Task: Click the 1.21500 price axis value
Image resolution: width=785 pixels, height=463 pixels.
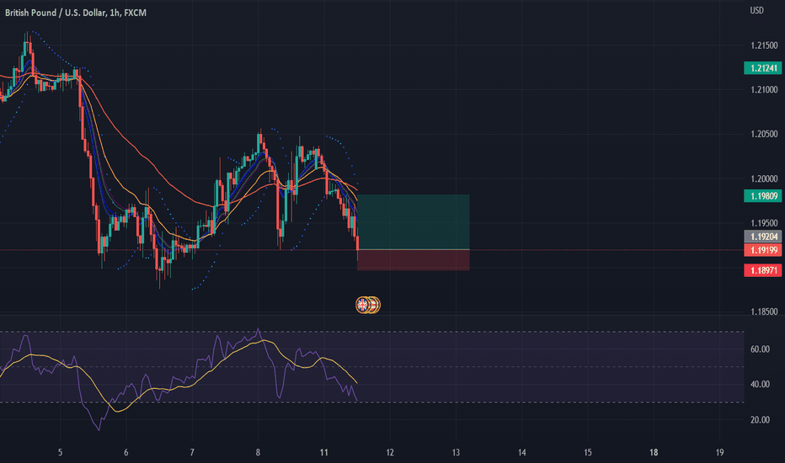Action: (x=764, y=45)
